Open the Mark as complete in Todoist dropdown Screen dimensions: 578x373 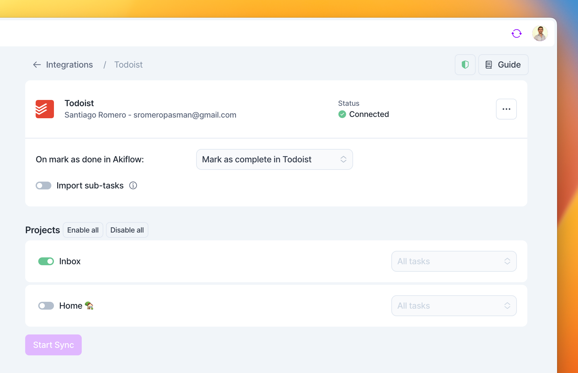[x=275, y=159]
